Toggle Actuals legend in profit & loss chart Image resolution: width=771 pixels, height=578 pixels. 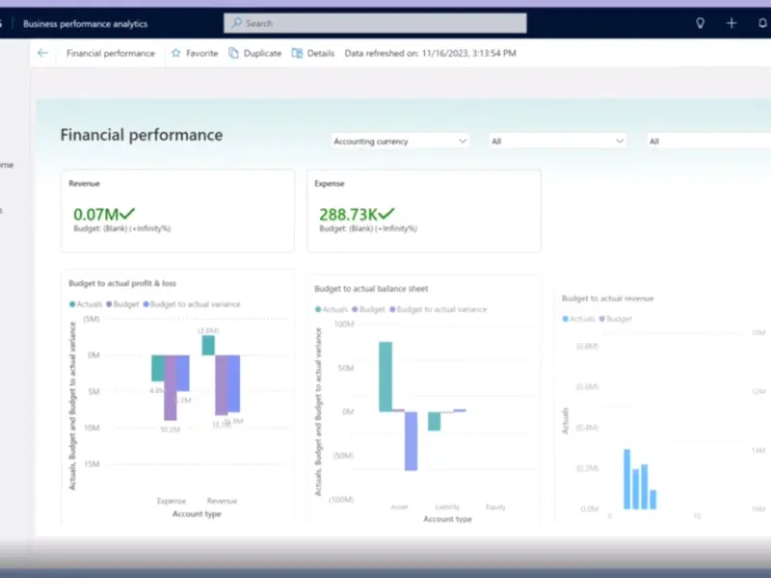(86, 303)
